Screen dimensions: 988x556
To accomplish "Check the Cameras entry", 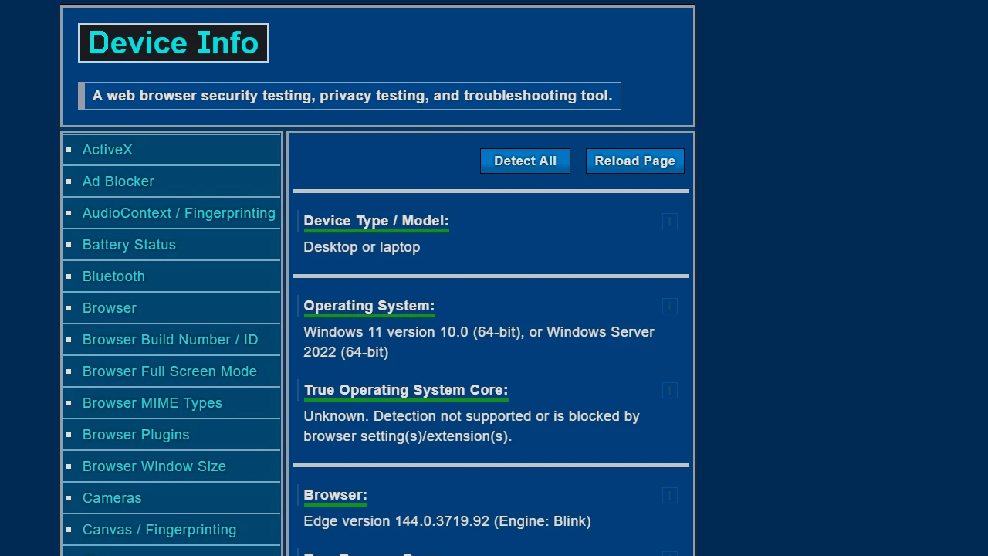I will tap(112, 498).
